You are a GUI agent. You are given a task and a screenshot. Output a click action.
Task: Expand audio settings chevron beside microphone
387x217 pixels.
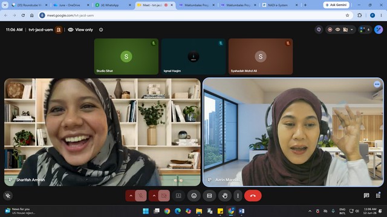click(131, 196)
